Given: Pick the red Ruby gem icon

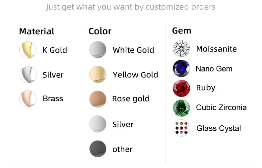Looking at the screenshot, I should (x=181, y=88).
